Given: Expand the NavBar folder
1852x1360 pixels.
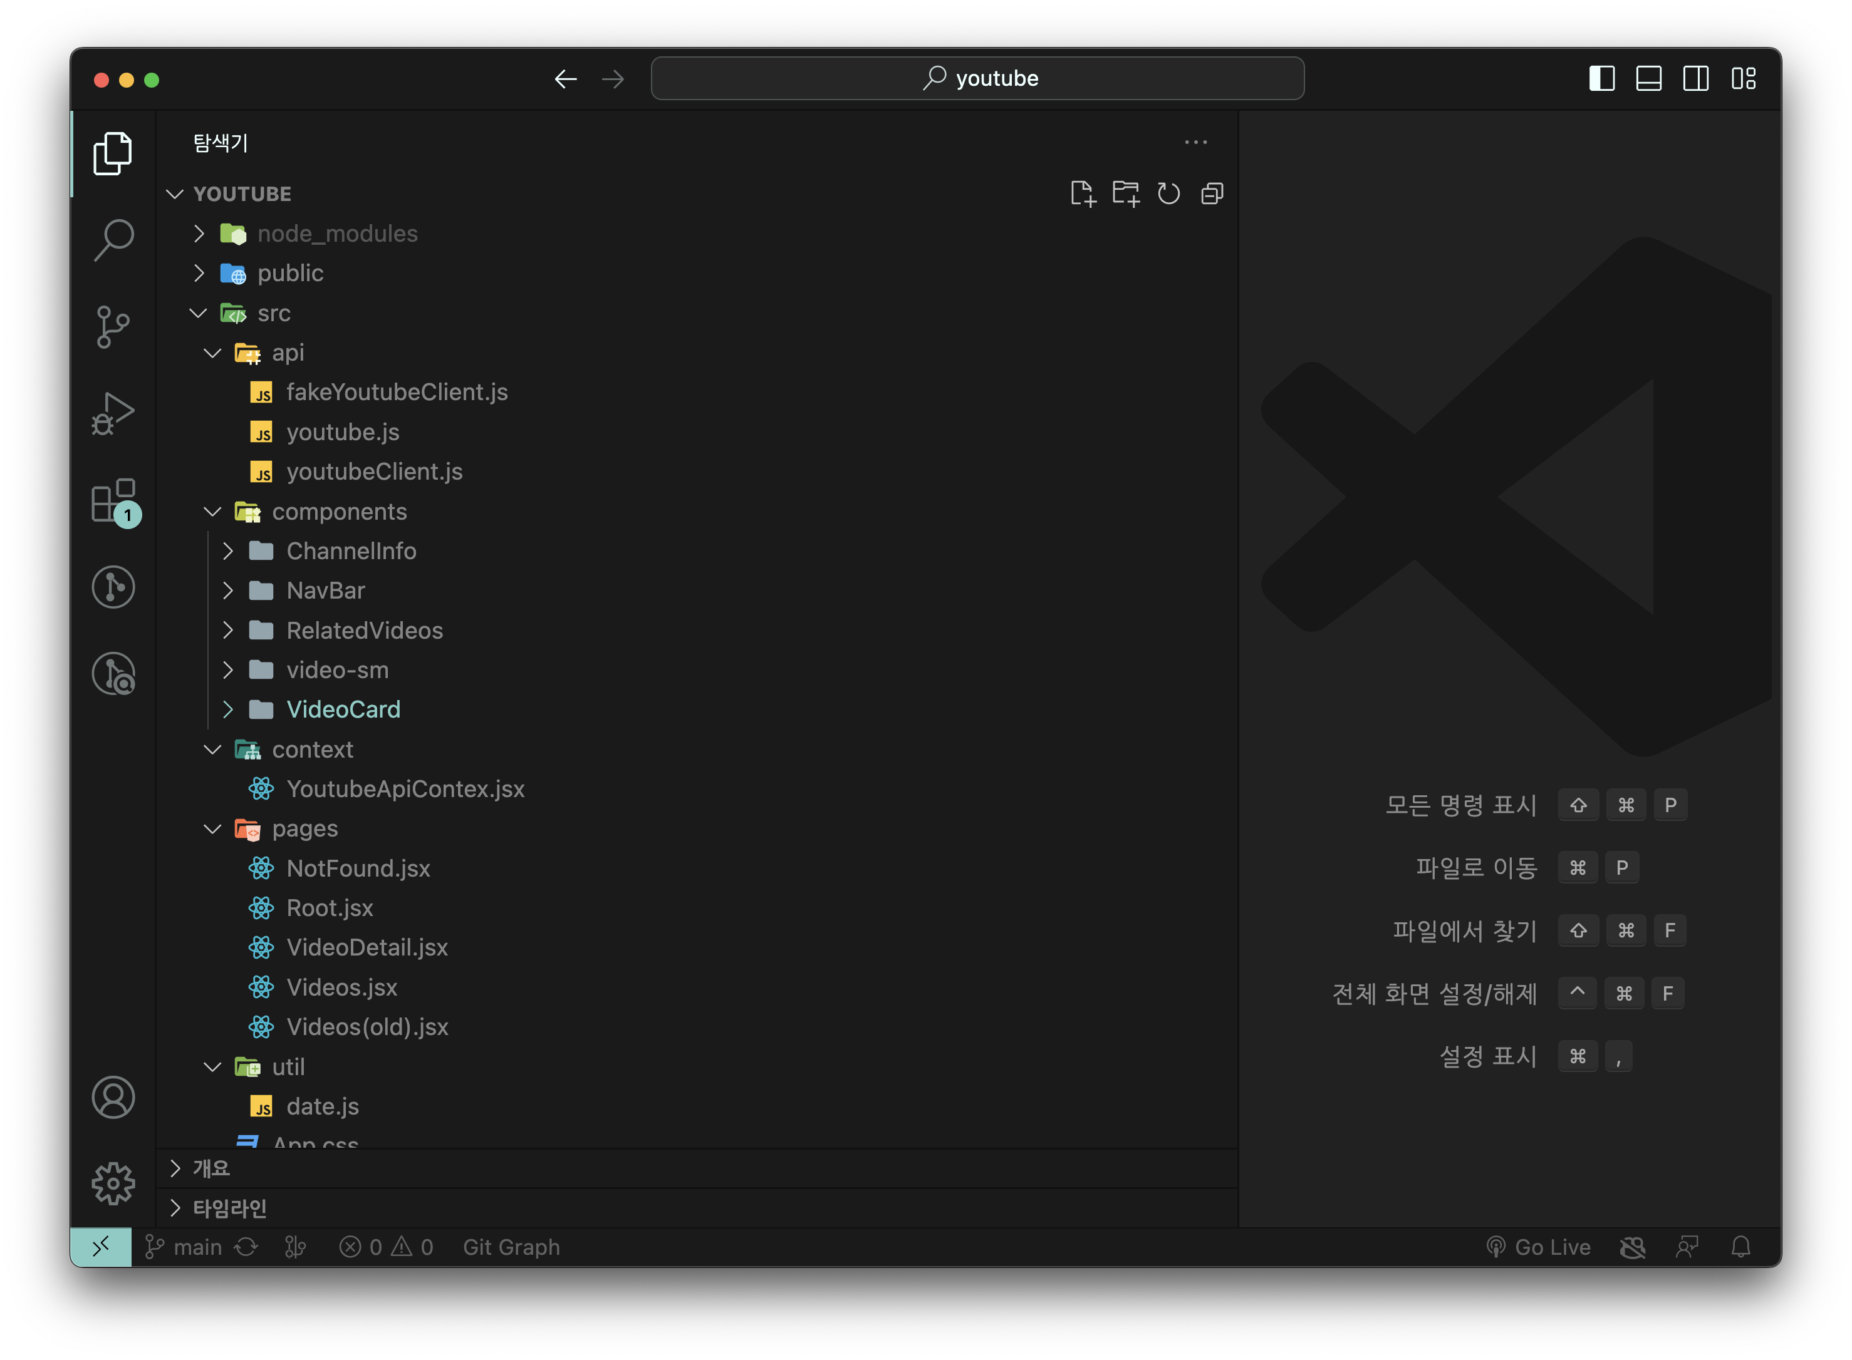Looking at the screenshot, I should pyautogui.click(x=228, y=590).
